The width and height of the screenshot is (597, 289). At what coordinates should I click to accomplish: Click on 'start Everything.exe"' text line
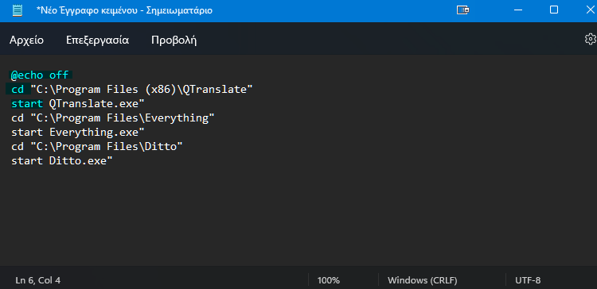(78, 133)
